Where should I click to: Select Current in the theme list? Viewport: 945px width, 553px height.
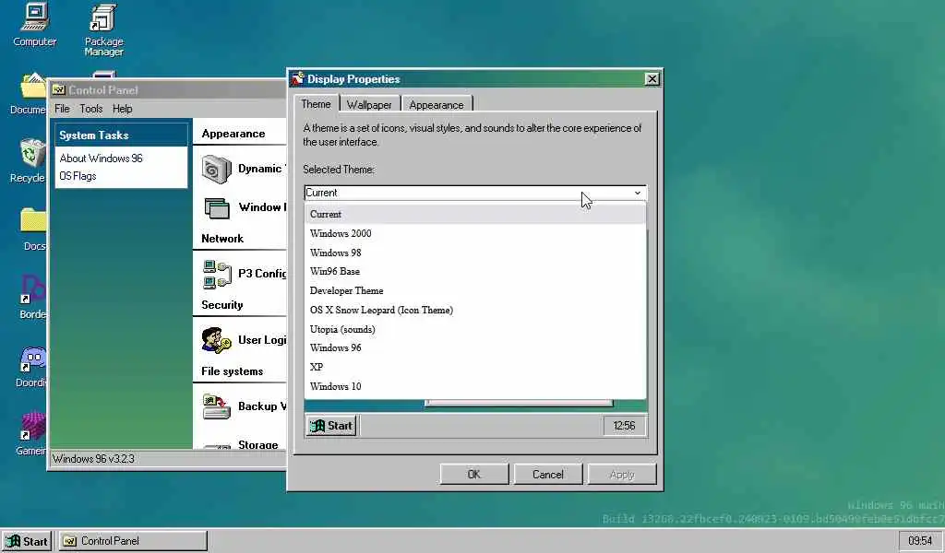tap(475, 214)
